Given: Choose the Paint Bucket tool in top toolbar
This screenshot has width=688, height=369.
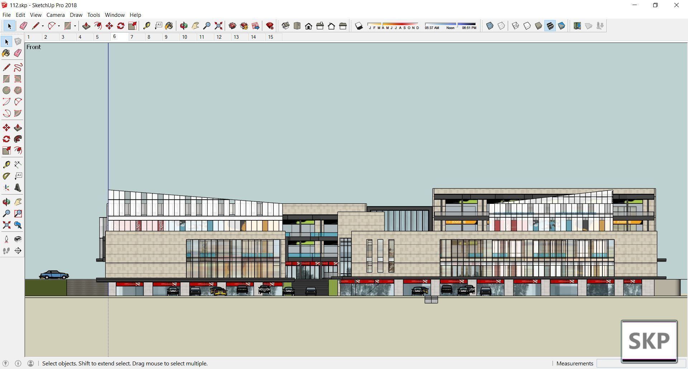Looking at the screenshot, I should pos(169,26).
